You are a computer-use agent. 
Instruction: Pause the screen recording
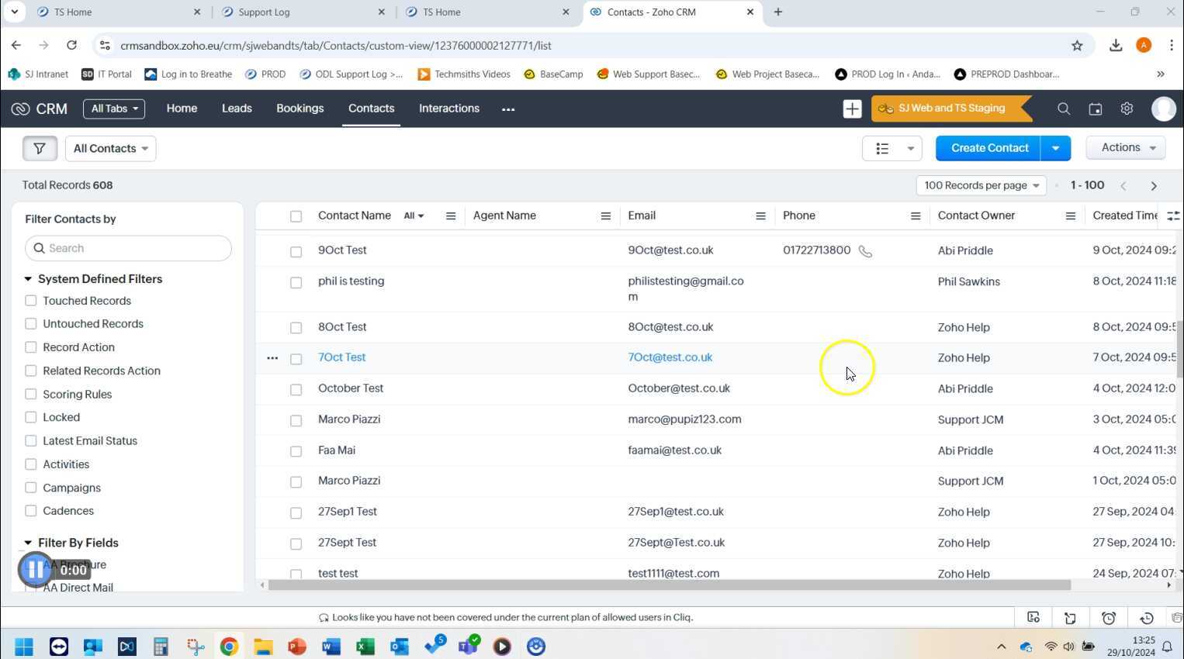pos(36,570)
